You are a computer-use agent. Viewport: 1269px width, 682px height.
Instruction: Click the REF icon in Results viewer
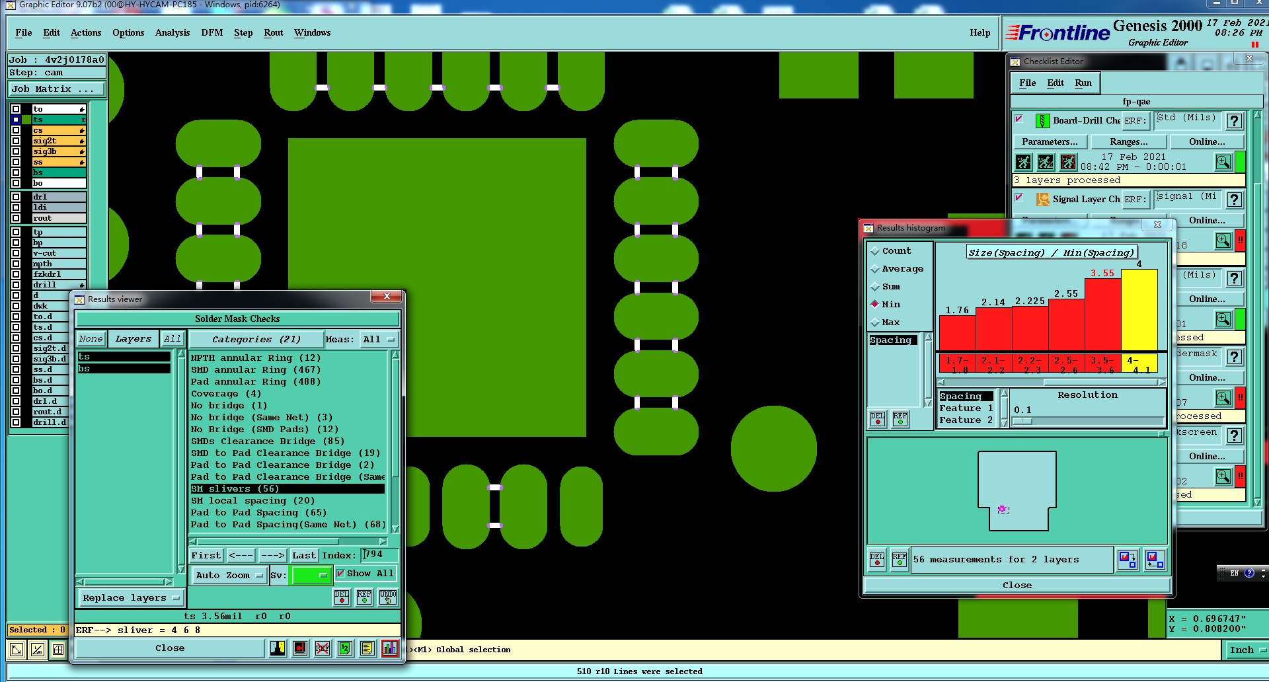click(364, 597)
